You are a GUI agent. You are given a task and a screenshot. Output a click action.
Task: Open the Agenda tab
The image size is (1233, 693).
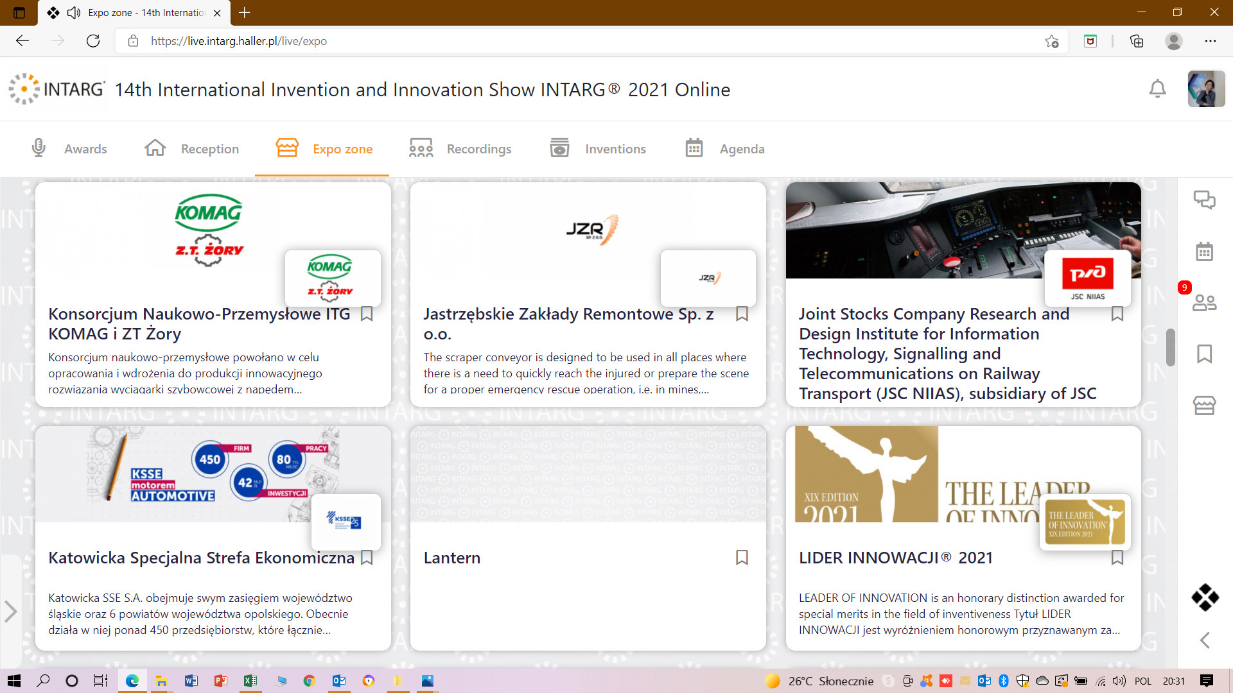click(724, 149)
